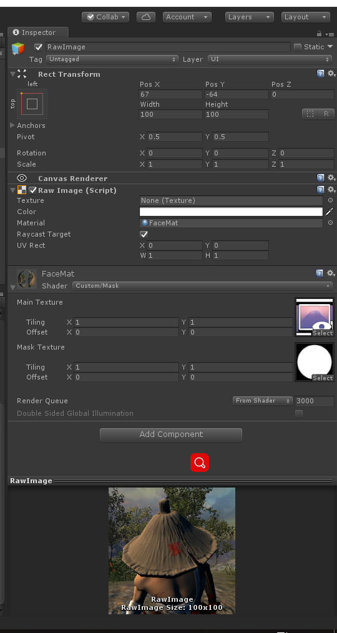Click the Inspector lock icon
Viewport: 337px width, 633px height.
click(320, 34)
